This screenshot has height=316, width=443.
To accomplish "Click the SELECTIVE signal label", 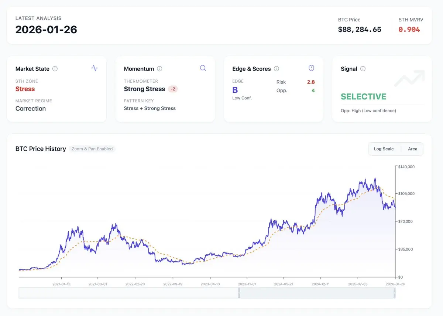I will point(363,97).
